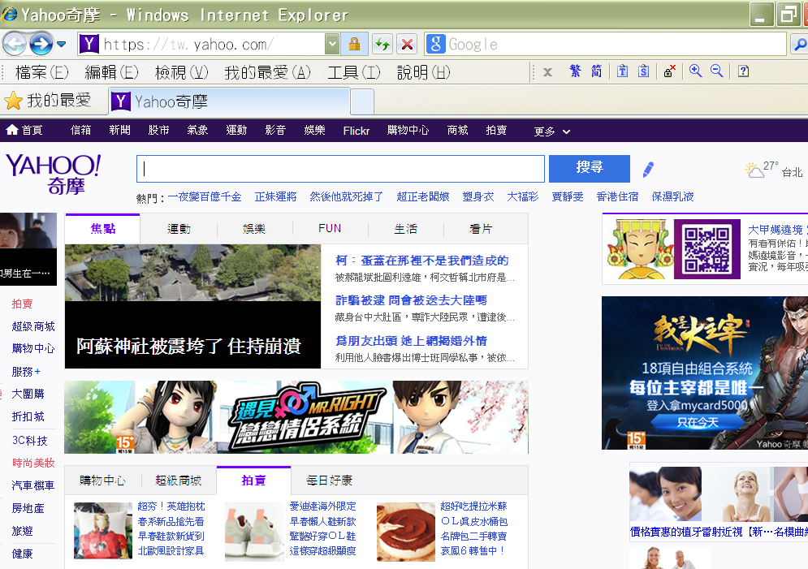
Task: Open headline image 阿蘇神社被震垮了
Action: pyautogui.click(x=192, y=306)
